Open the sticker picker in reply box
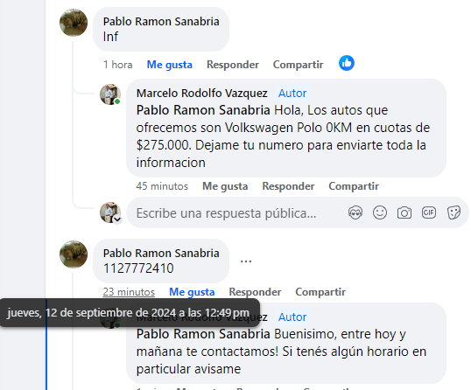This screenshot has width=471, height=390. click(453, 213)
